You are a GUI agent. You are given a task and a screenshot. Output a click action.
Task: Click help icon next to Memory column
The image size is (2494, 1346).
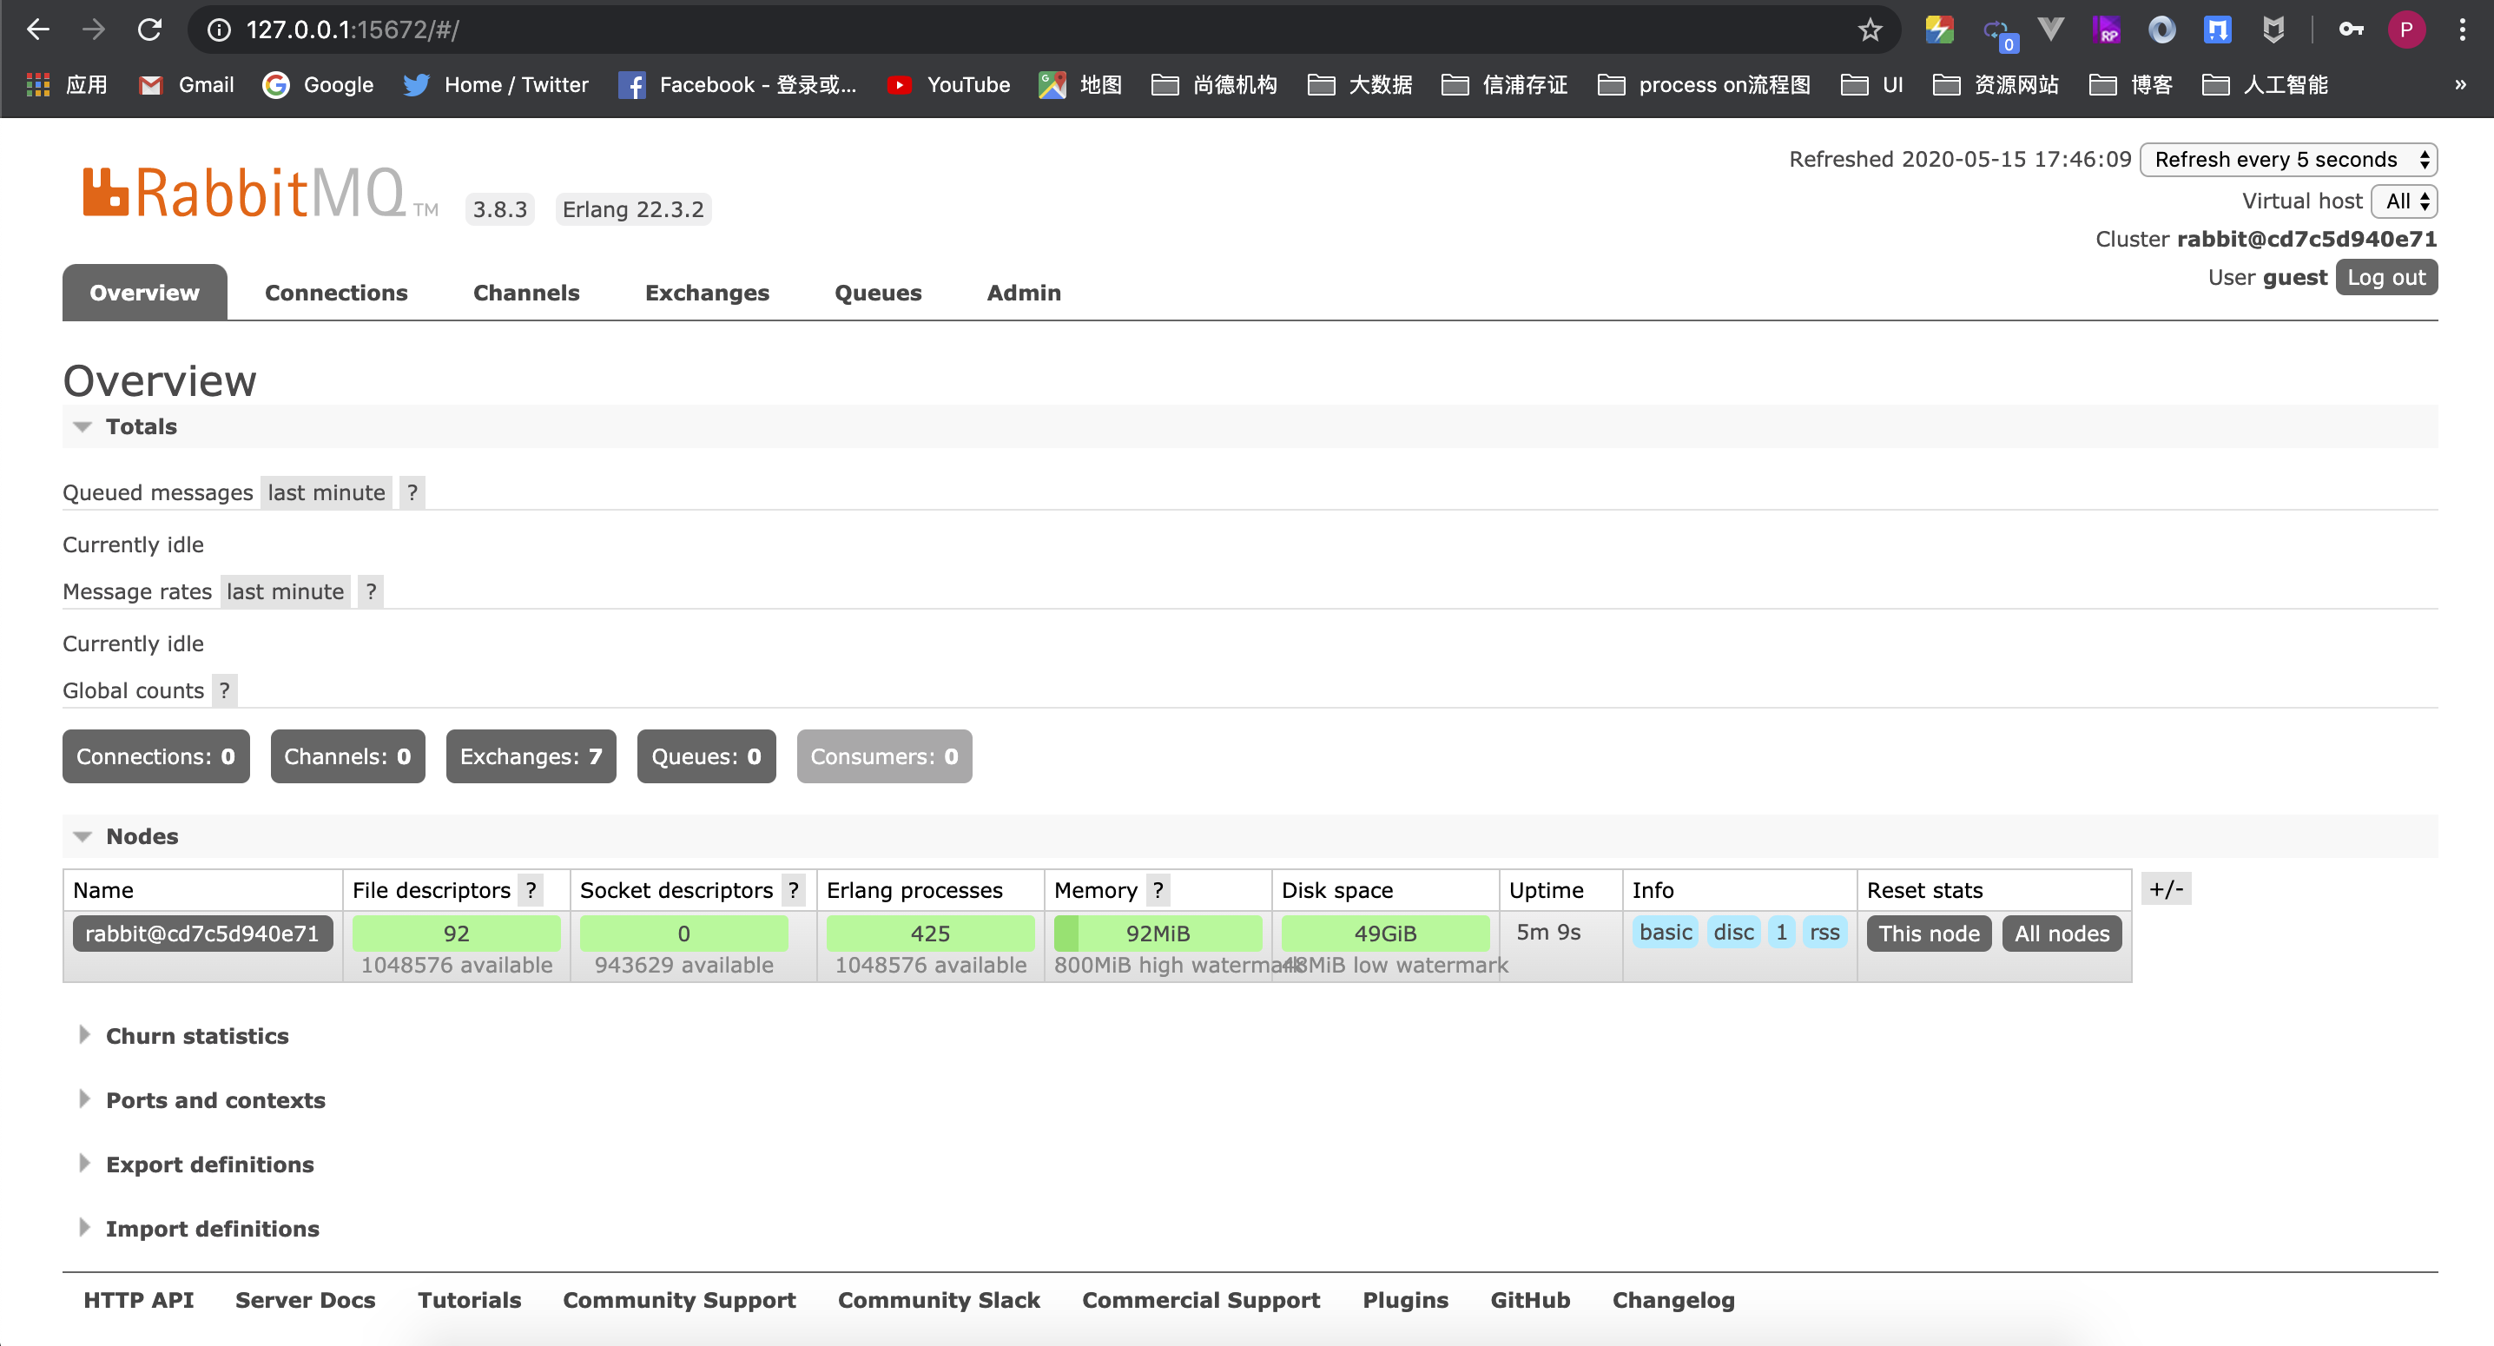point(1158,890)
